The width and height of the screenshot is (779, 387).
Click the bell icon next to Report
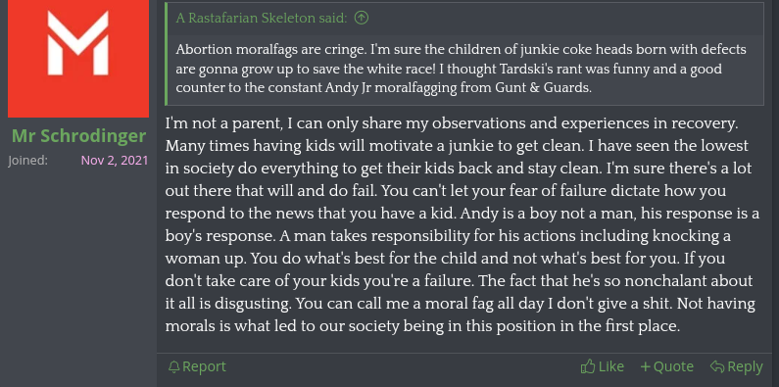(173, 367)
